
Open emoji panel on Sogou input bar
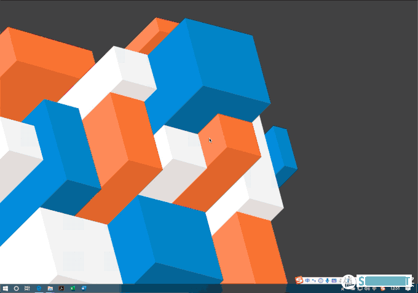[321, 281]
